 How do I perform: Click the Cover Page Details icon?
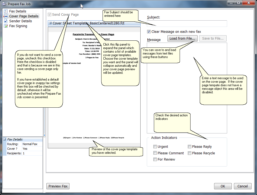(6, 16)
